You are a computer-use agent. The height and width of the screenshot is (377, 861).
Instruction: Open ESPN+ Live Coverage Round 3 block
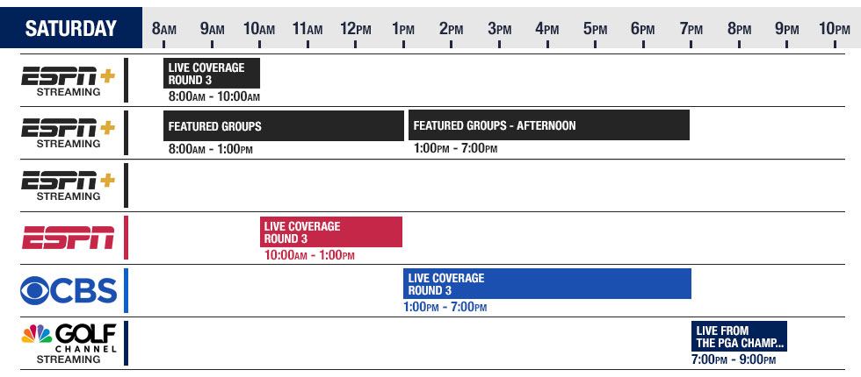[212, 74]
